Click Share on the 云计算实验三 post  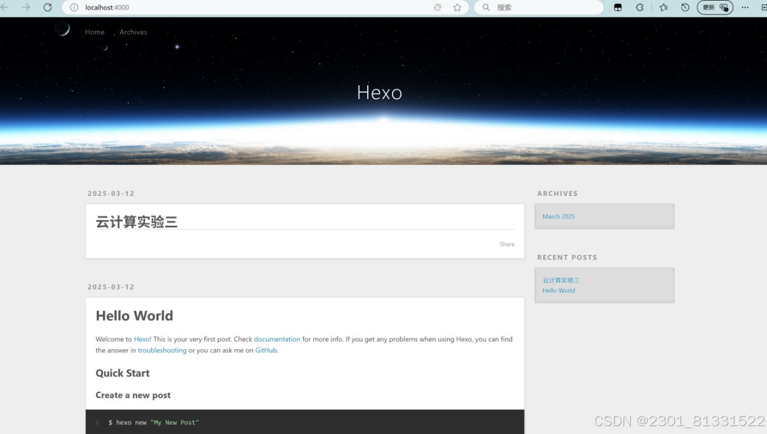(x=507, y=244)
